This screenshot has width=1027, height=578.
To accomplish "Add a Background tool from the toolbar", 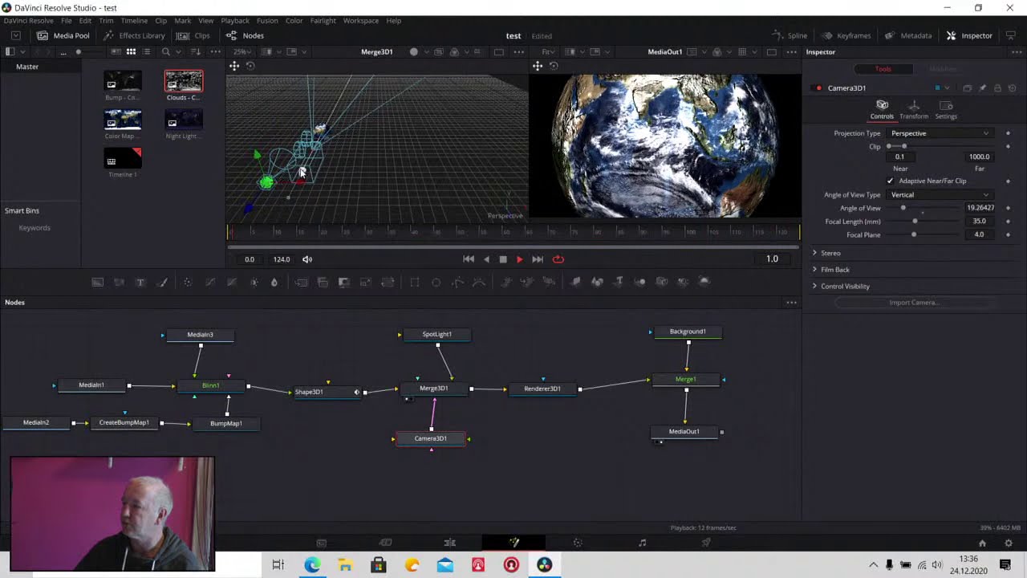I will pyautogui.click(x=98, y=282).
